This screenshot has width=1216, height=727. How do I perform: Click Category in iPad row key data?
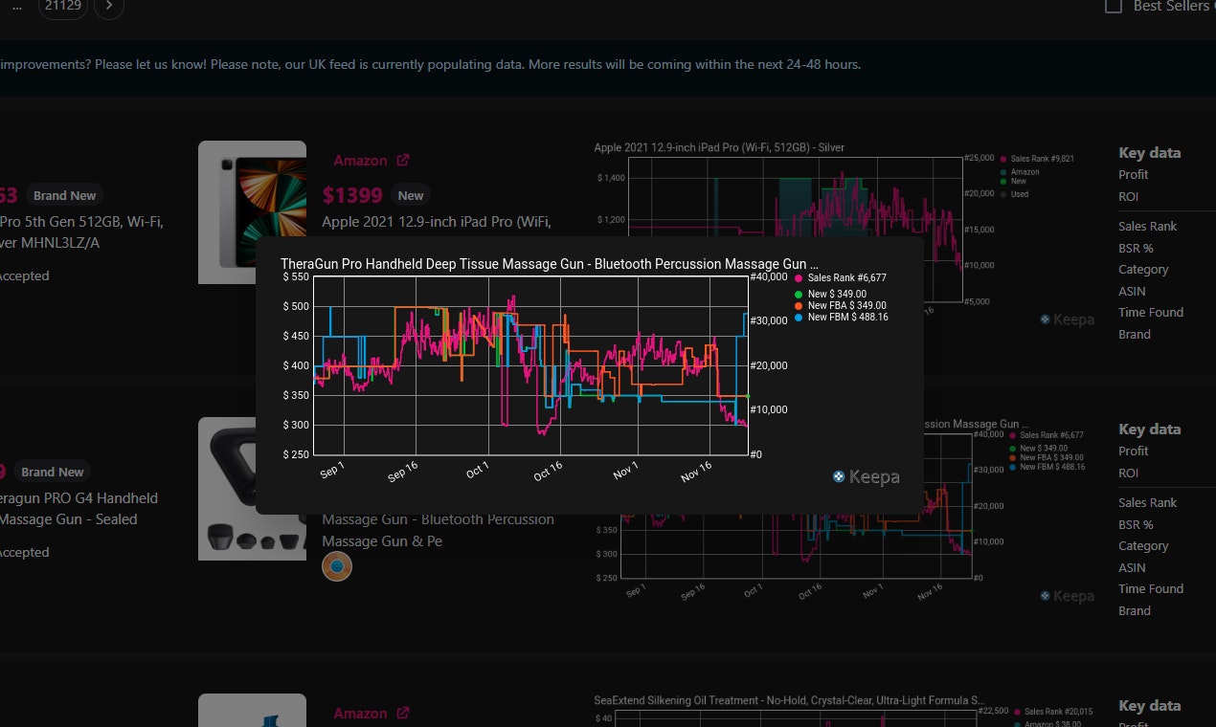tap(1143, 270)
